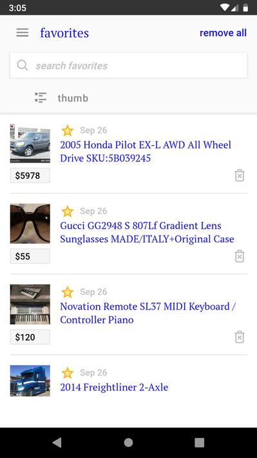This screenshot has width=257, height=458.
Task: Tap the Android back navigation button
Action: pyautogui.click(x=57, y=443)
